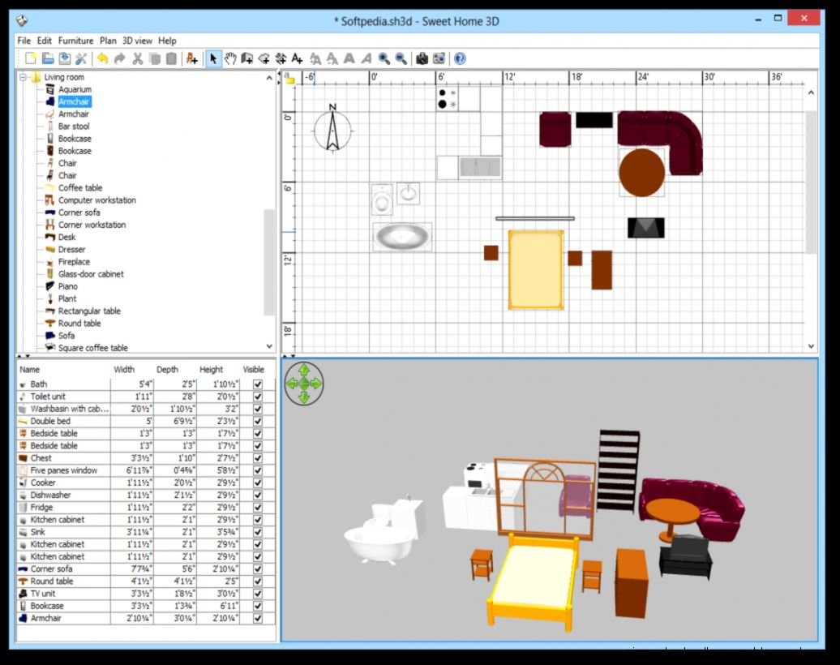Select the Create rooms tool
The width and height of the screenshot is (840, 665).
(264, 58)
